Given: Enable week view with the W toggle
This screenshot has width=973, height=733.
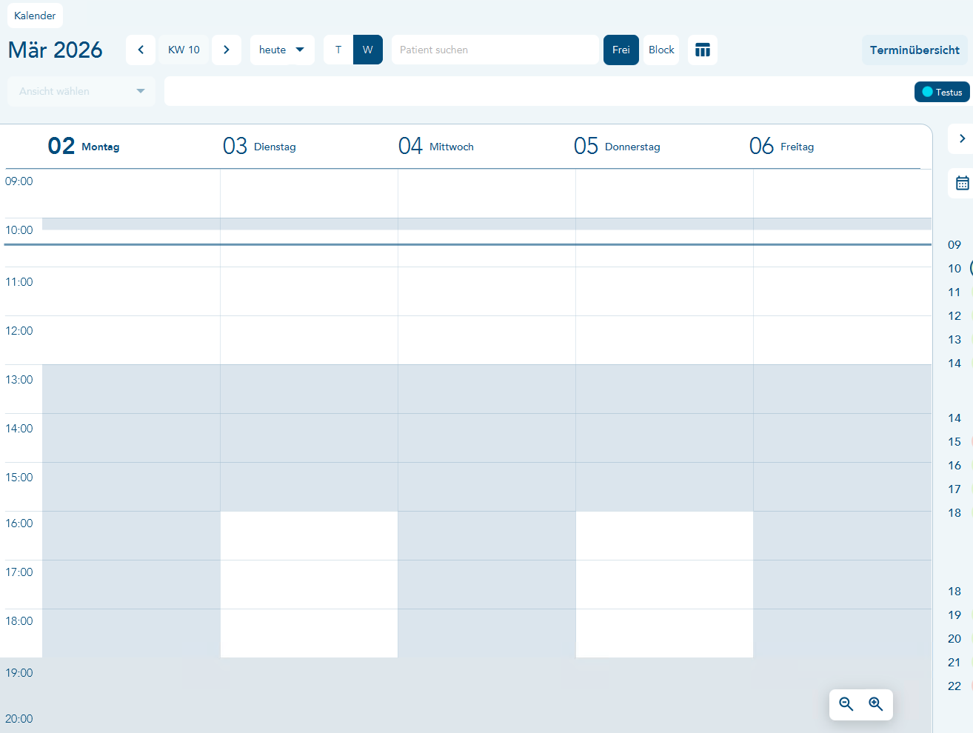Looking at the screenshot, I should (367, 50).
